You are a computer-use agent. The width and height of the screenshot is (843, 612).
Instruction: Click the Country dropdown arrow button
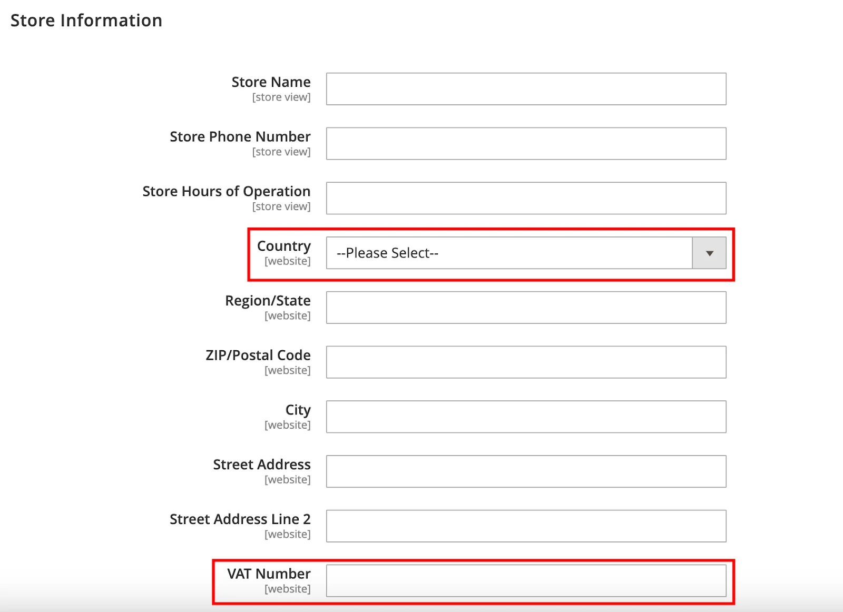click(x=709, y=253)
